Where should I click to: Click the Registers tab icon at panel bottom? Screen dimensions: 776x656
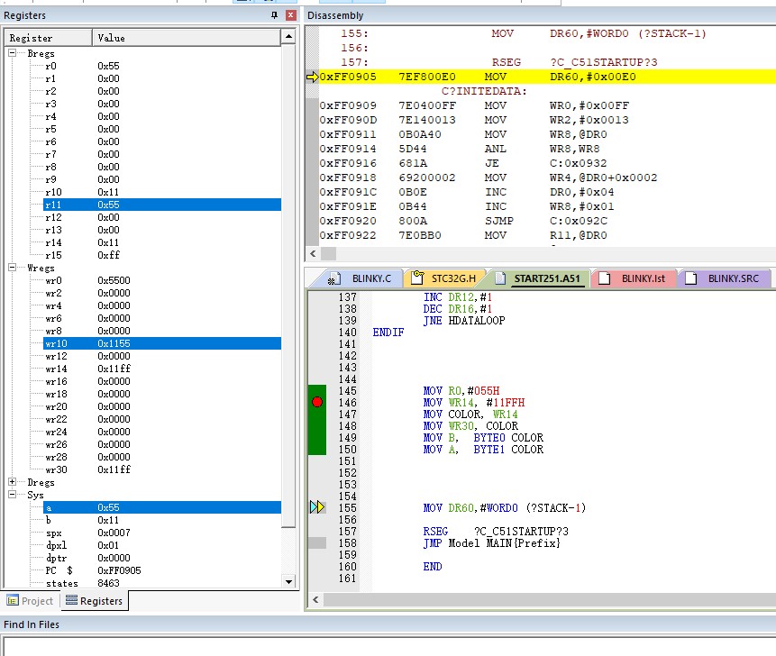72,601
